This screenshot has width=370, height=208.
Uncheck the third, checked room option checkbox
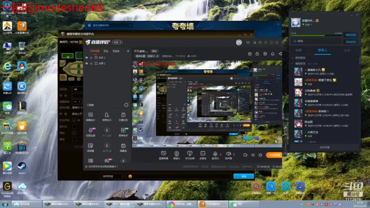click(x=74, y=133)
